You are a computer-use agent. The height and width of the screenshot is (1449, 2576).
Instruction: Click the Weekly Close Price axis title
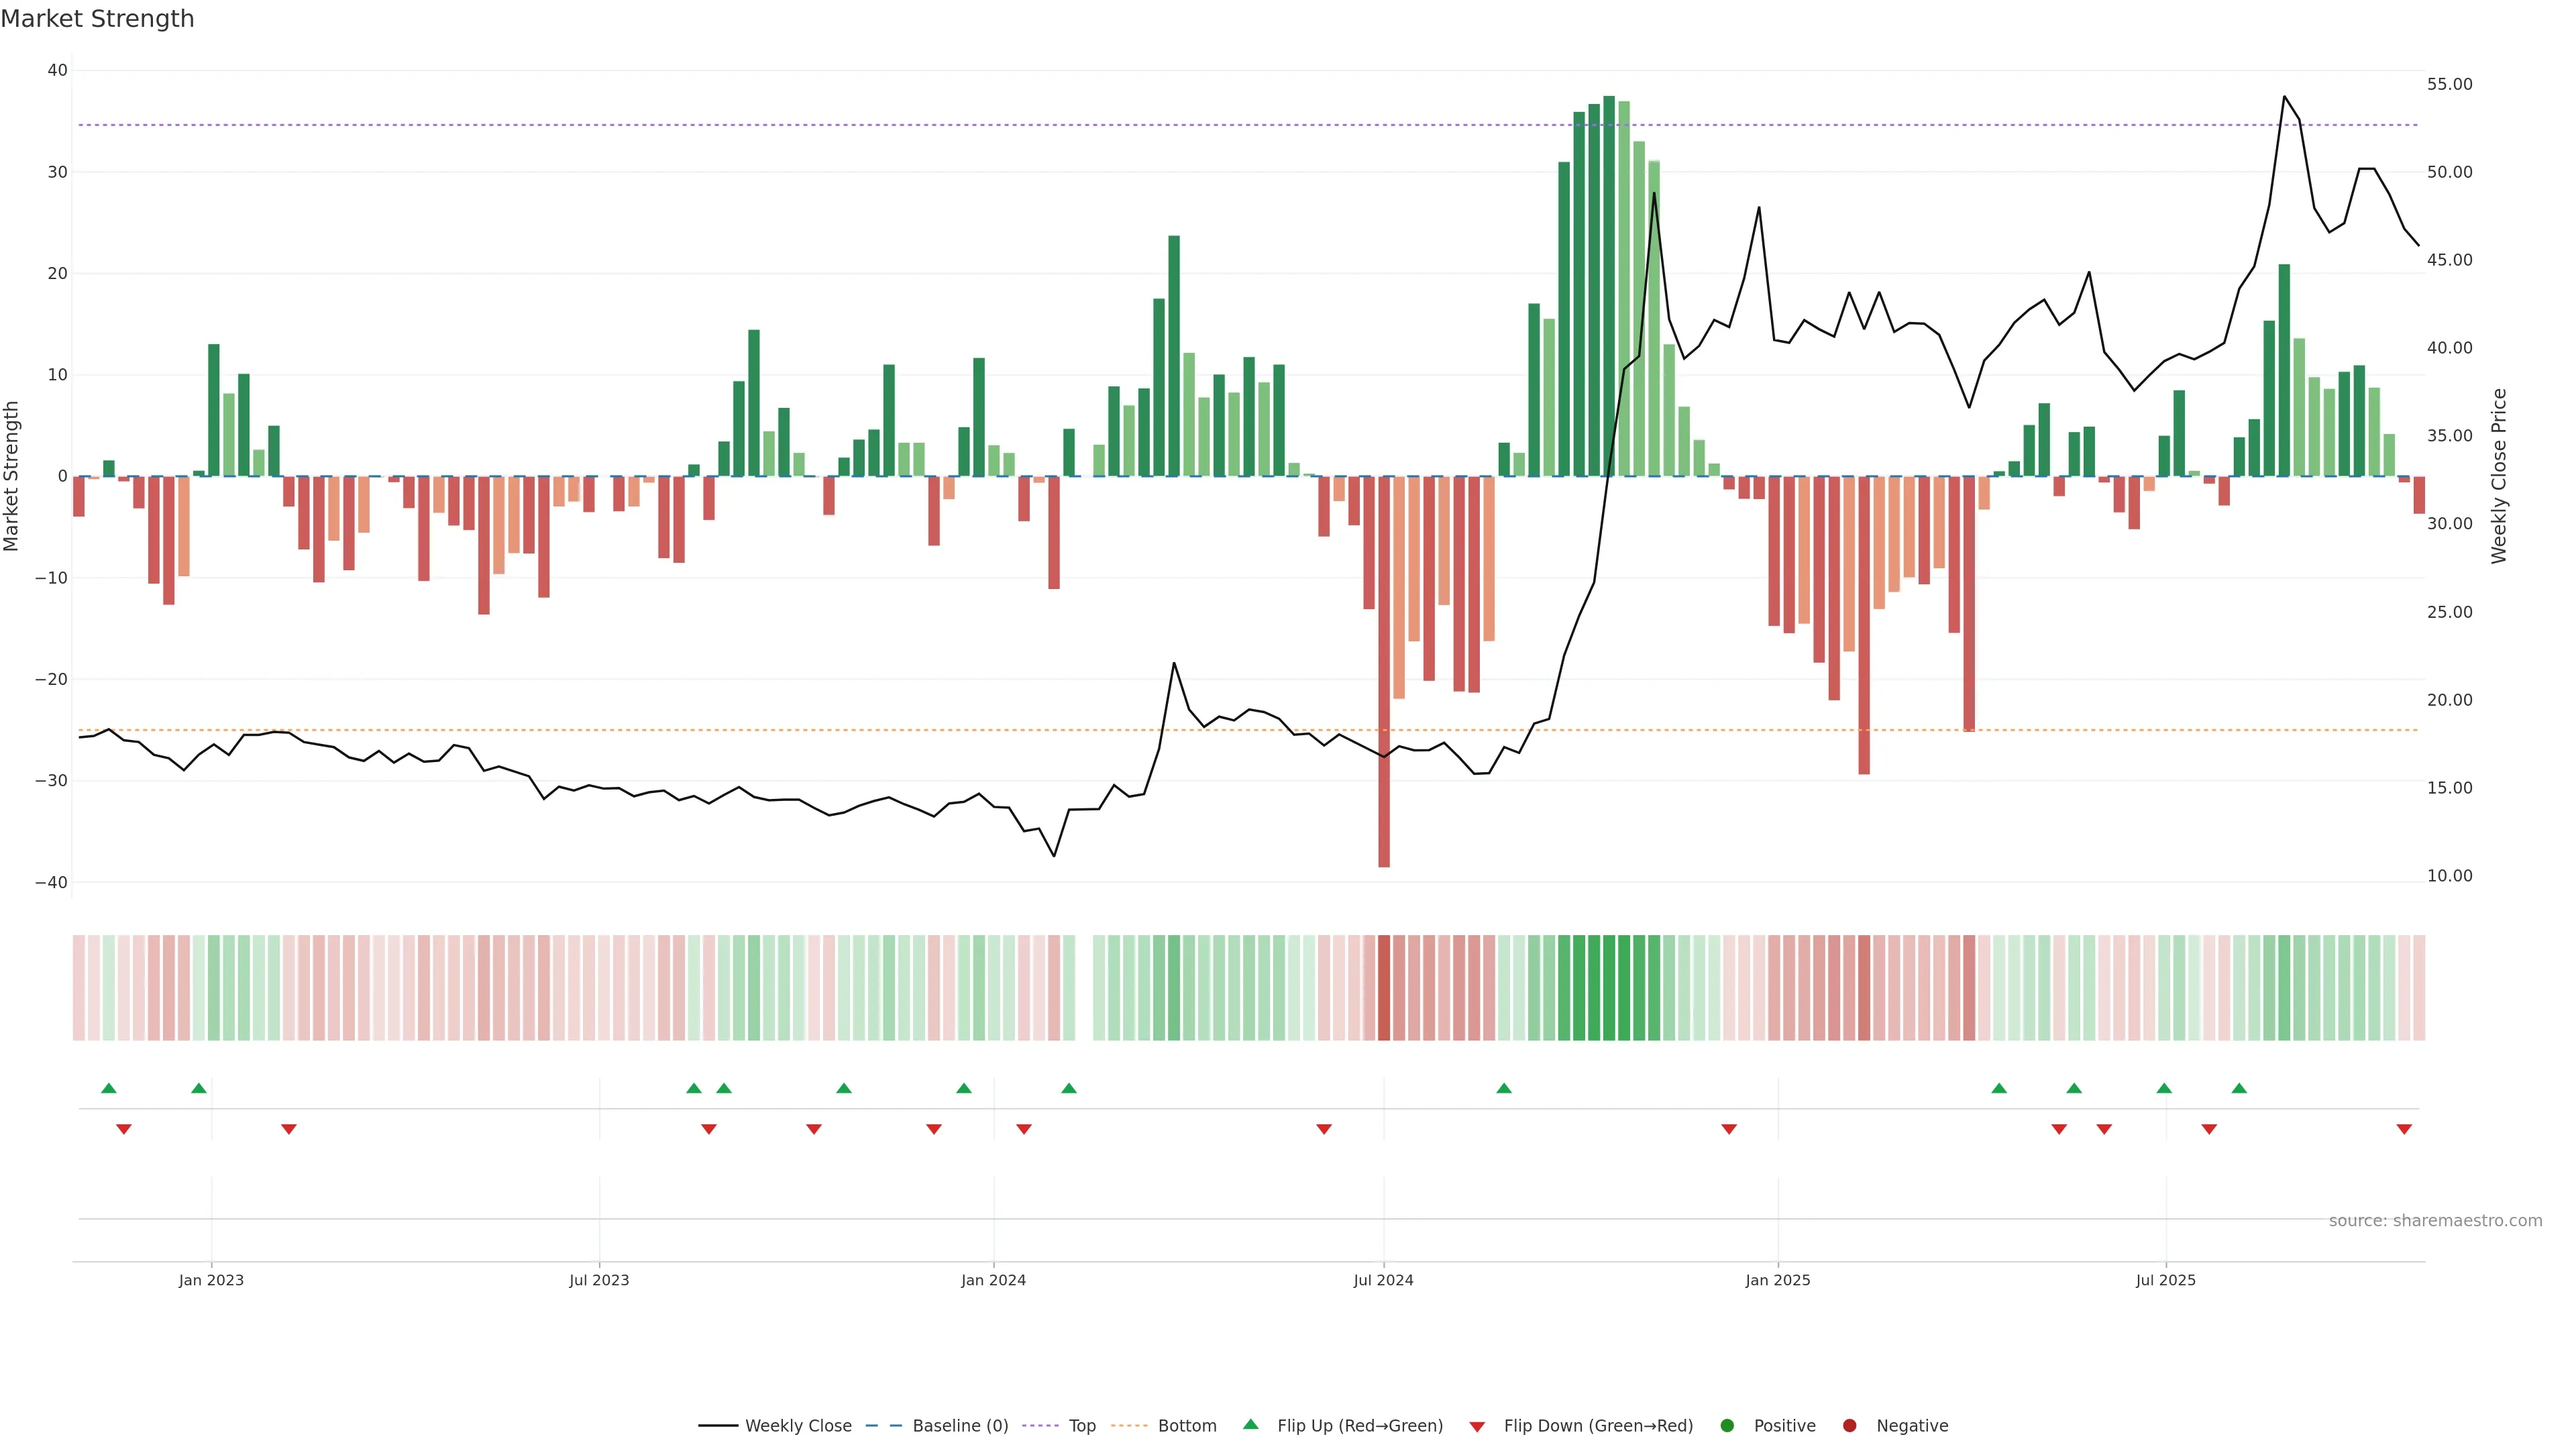click(2499, 476)
